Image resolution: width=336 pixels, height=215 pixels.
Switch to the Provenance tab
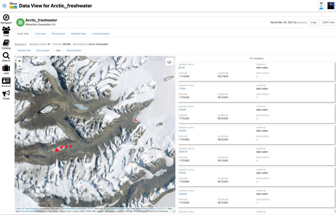(58, 34)
